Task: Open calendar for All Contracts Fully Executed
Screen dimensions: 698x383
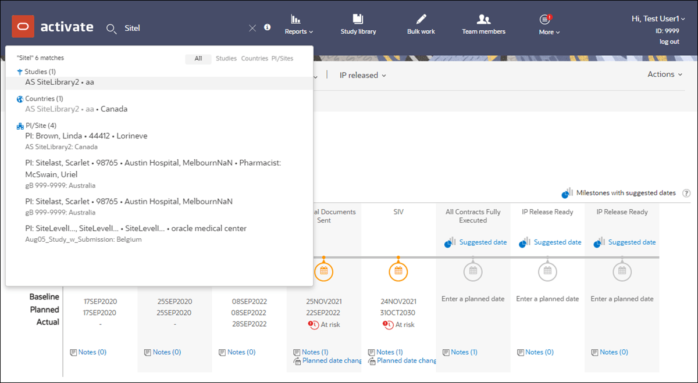Action: pyautogui.click(x=473, y=271)
